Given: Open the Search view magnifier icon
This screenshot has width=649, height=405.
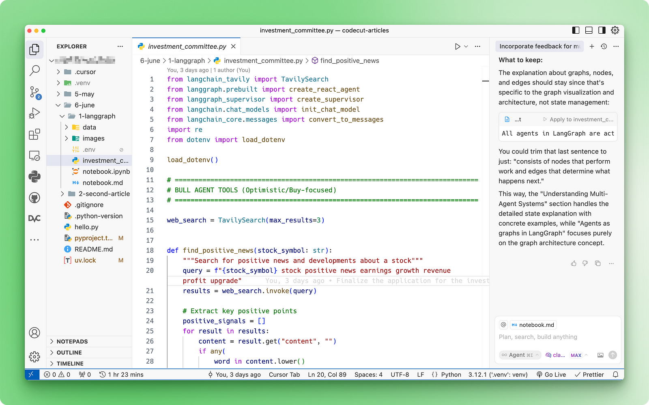Looking at the screenshot, I should [35, 71].
